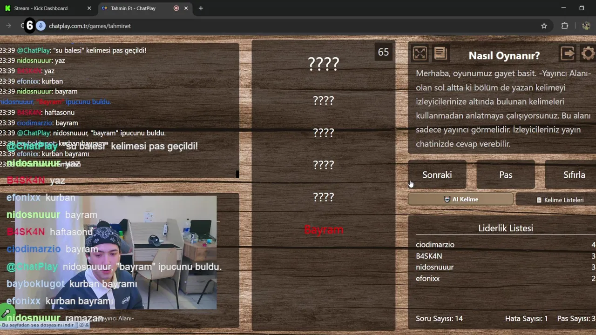Click chat message 'ciodimarzio: bayram'
Screen dimensions: 596x335
tap(39, 123)
